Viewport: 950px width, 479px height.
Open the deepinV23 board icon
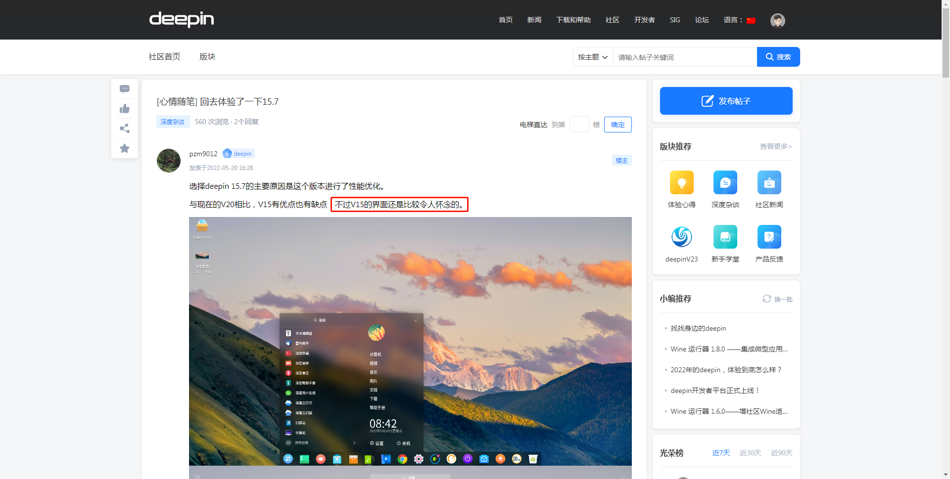681,237
